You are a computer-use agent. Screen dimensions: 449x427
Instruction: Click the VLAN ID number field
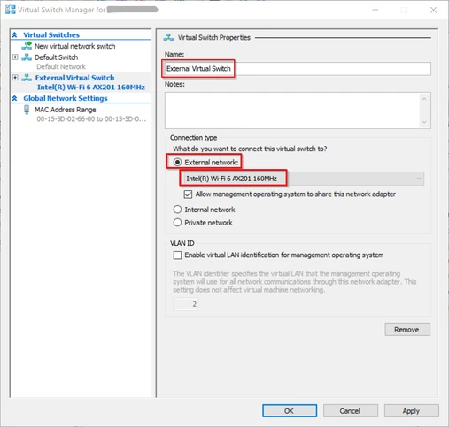coord(185,304)
